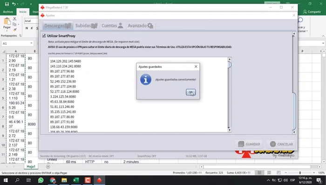
Task: Open File Explorer from the taskbar
Action: pyautogui.click(x=64, y=180)
